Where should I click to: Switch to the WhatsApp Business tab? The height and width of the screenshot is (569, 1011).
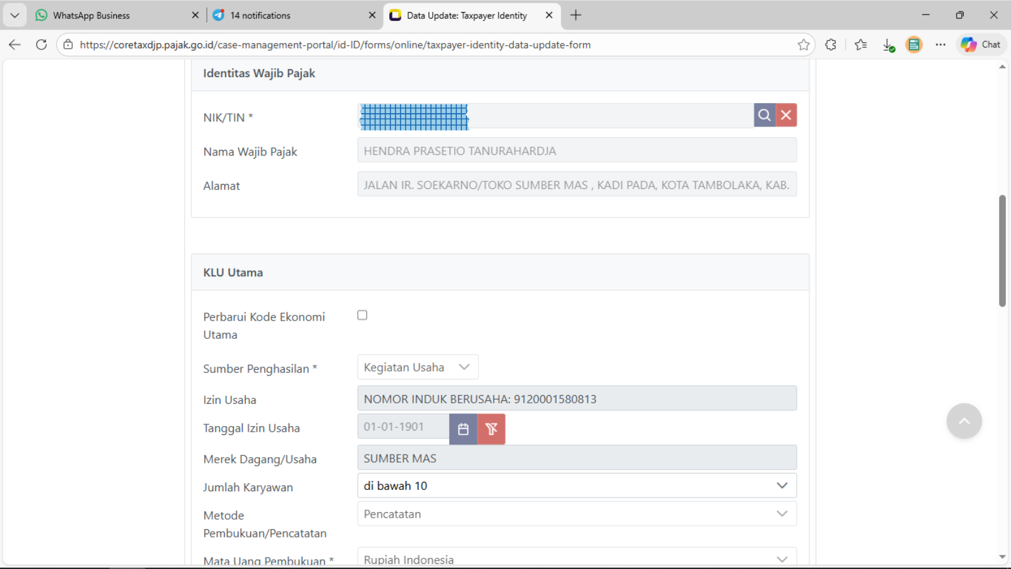coord(92,15)
